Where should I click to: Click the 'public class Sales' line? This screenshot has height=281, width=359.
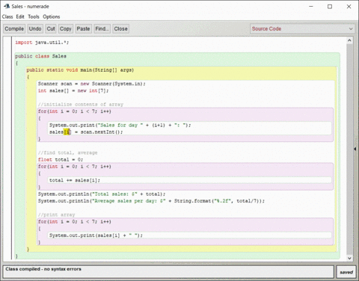click(40, 56)
